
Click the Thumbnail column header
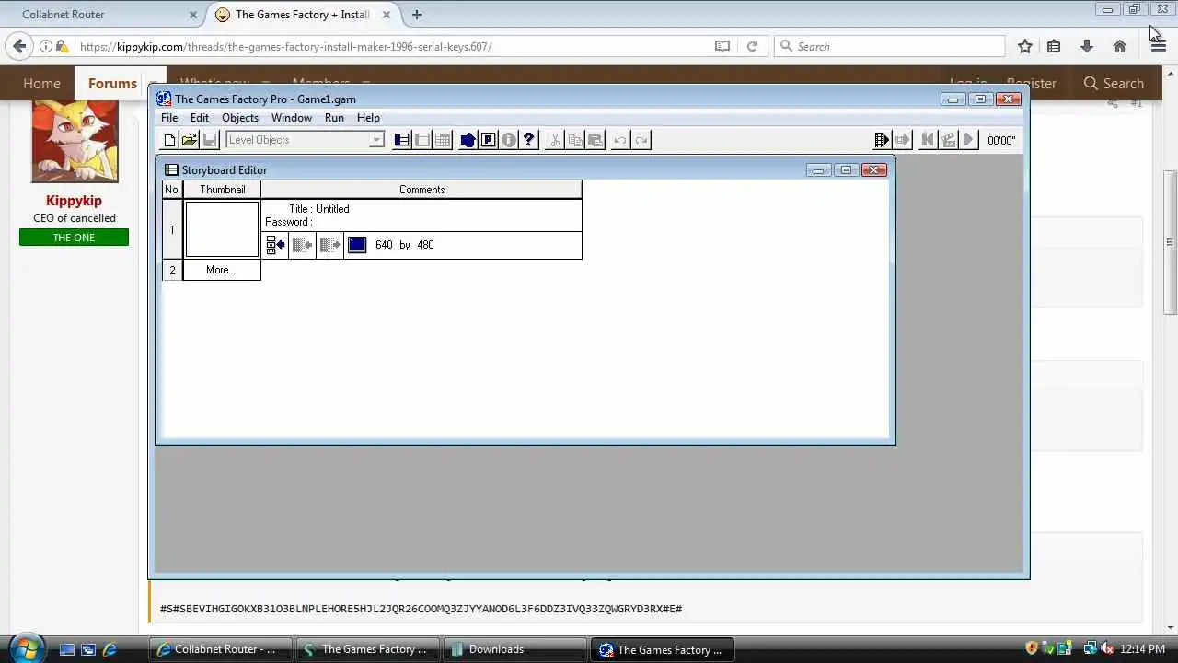(222, 190)
